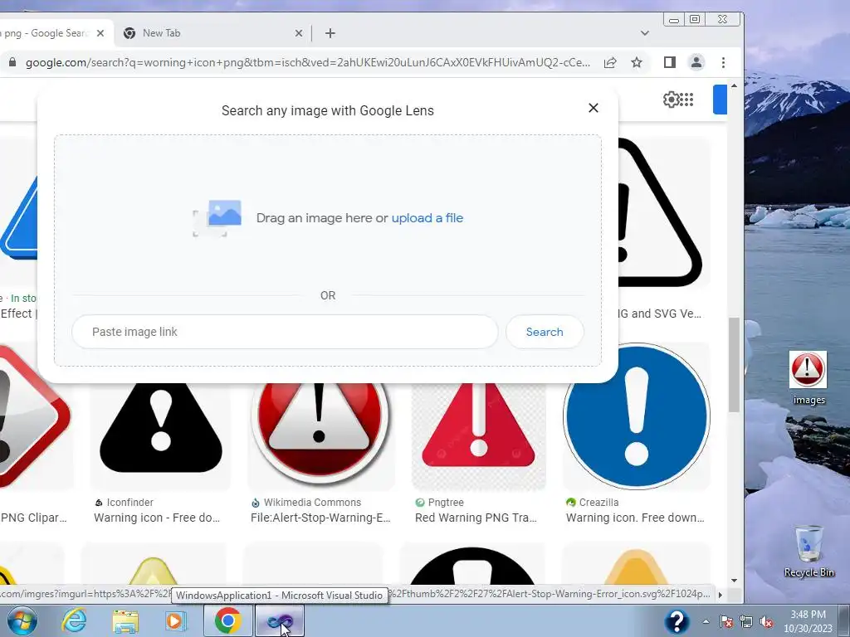Open the tab search dropdown chevron
Image resolution: width=850 pixels, height=637 pixels.
(x=644, y=33)
